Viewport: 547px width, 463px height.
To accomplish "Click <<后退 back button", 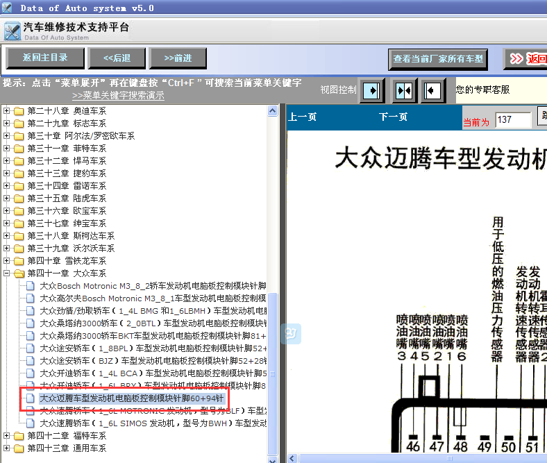I will [117, 58].
